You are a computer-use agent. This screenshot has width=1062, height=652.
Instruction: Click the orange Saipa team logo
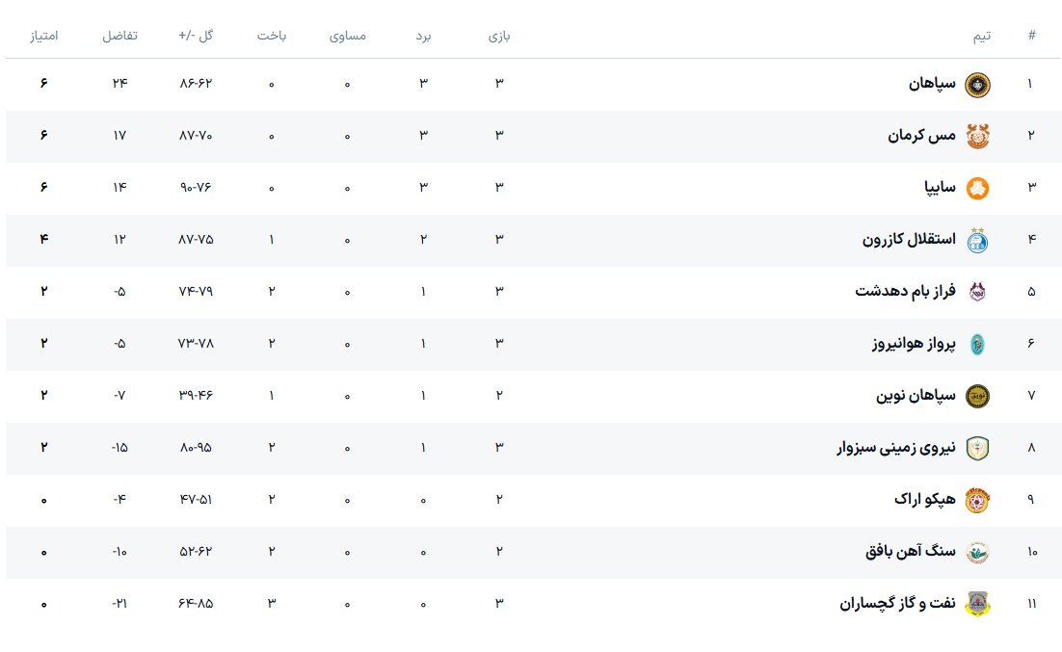(x=977, y=188)
